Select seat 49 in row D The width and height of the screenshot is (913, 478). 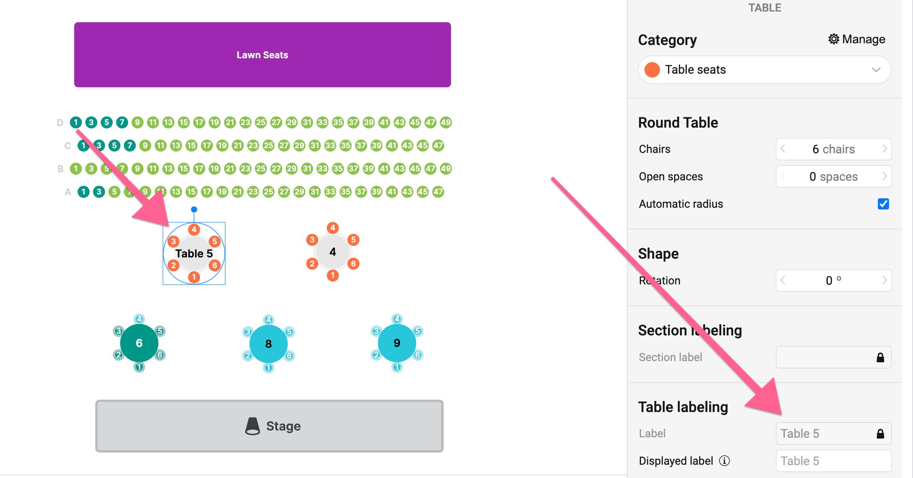(x=446, y=122)
